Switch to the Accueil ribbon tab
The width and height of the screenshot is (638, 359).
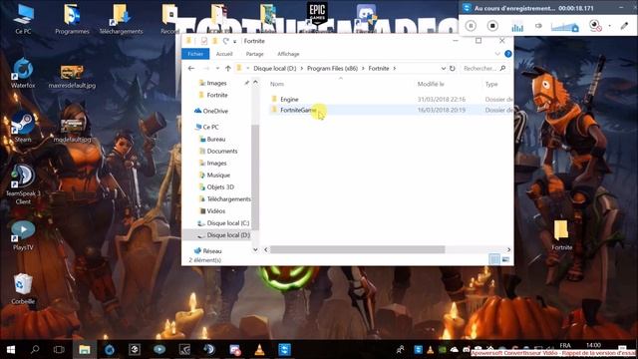click(x=224, y=54)
